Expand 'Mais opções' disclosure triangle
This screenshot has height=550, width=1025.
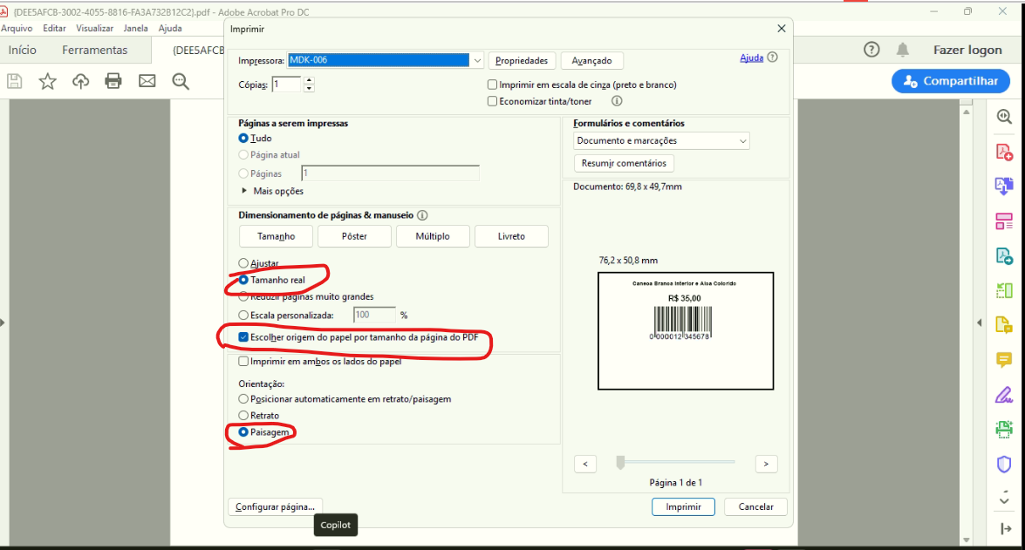pyautogui.click(x=244, y=191)
